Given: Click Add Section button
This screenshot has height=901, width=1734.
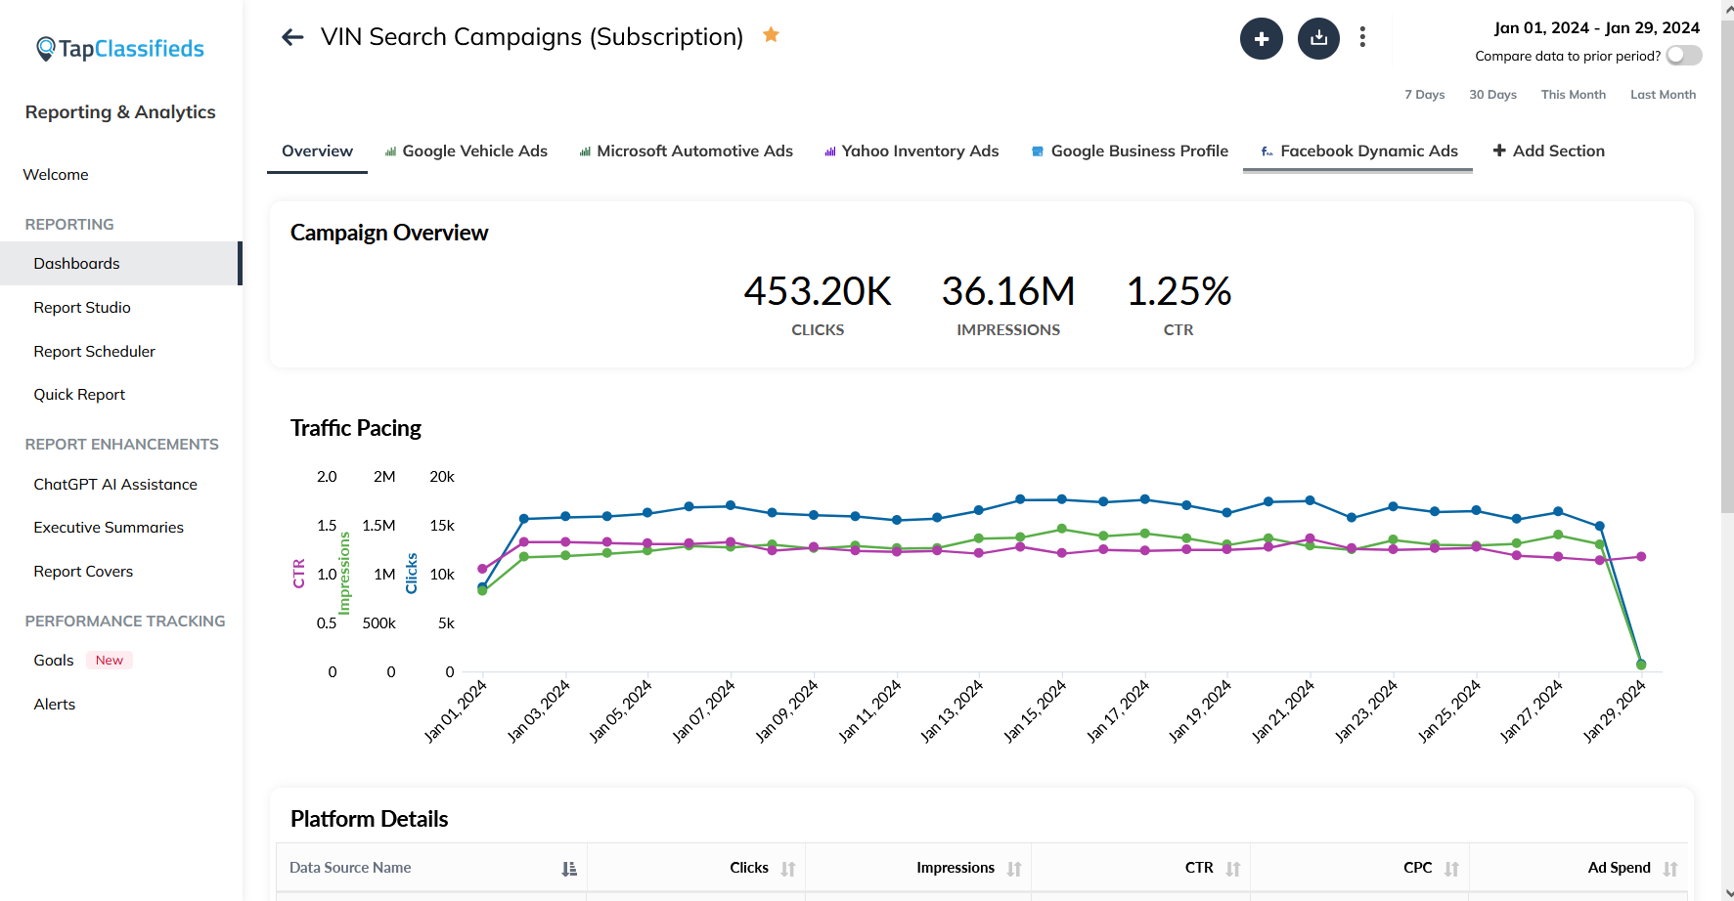Looking at the screenshot, I should (1548, 151).
